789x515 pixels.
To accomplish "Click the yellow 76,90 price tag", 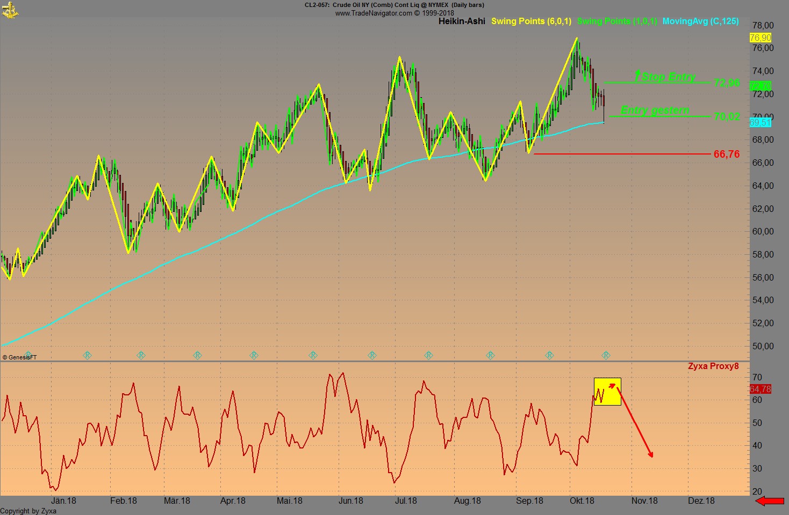I will tap(760, 38).
